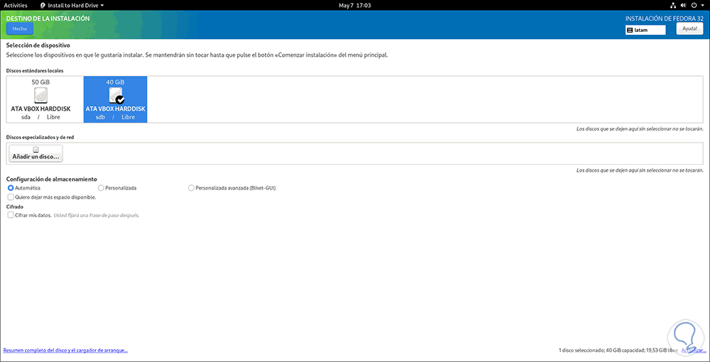The height and width of the screenshot is (362, 710).
Task: Click the small disk icon above Añadir un disco
Action: (x=35, y=149)
